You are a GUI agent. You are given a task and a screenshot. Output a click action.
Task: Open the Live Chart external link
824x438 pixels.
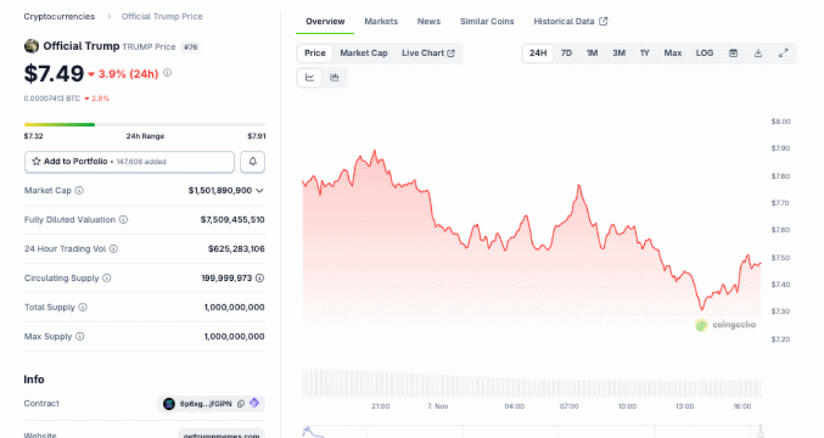tap(428, 54)
